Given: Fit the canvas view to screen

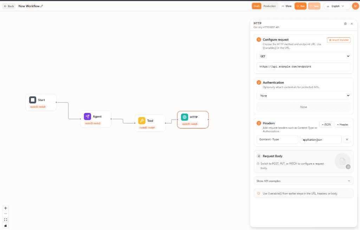Looking at the screenshot, I should 6,220.
